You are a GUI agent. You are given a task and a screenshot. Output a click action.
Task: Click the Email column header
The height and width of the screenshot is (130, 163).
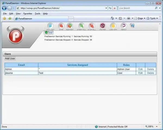21,65
